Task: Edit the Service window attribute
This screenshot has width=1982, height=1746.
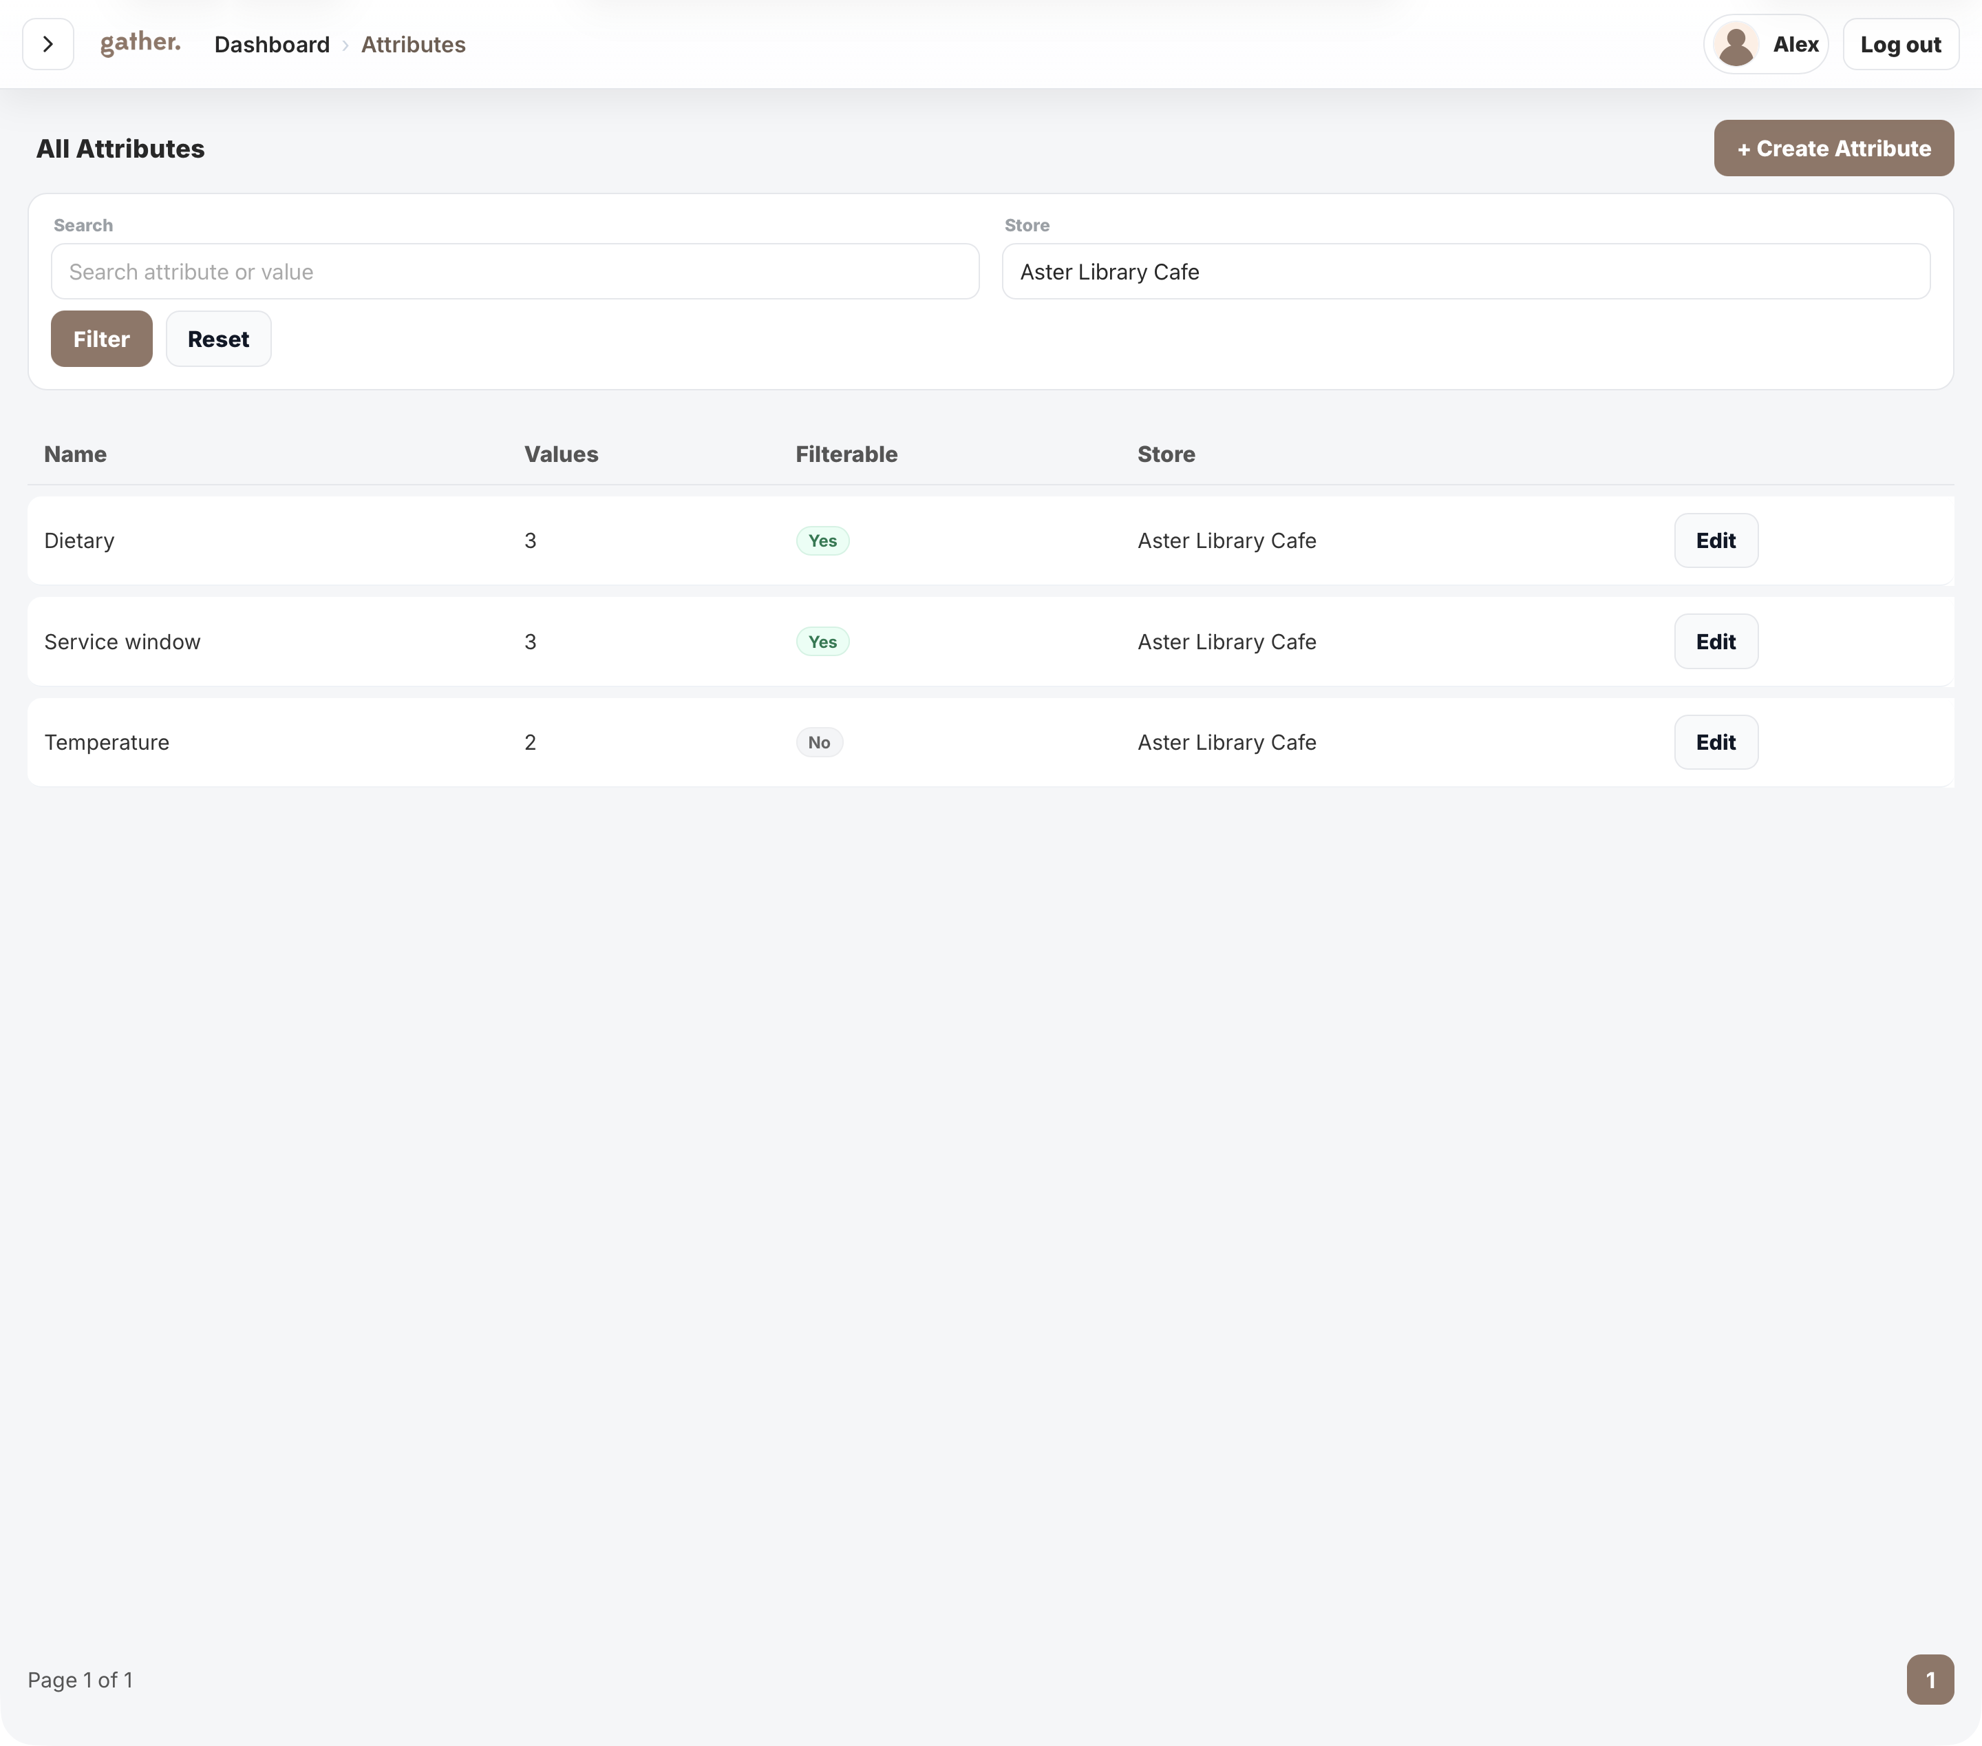Action: 1716,642
